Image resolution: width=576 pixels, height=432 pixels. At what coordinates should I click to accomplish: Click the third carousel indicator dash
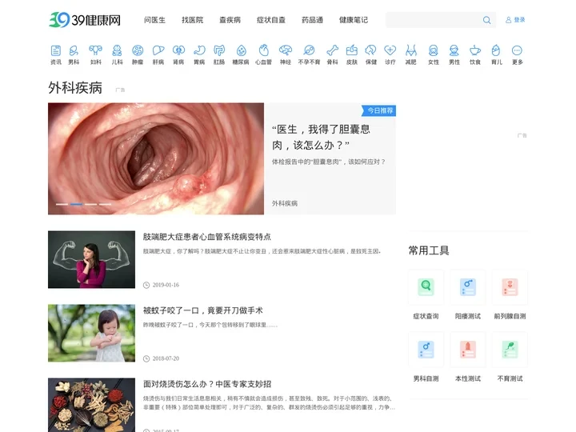[90, 204]
